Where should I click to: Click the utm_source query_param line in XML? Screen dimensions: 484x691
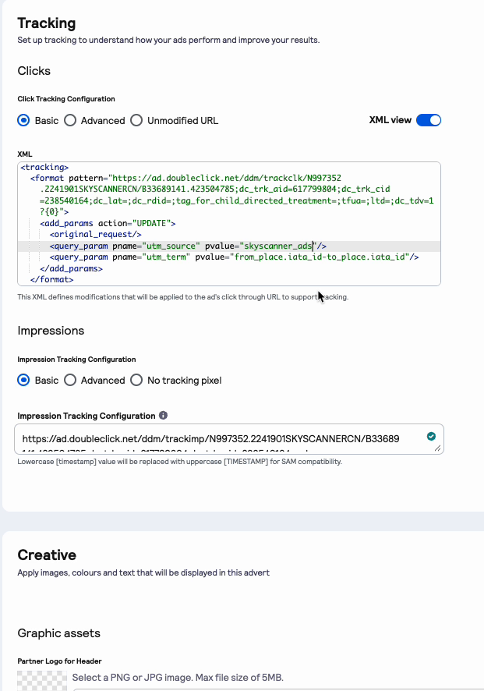pos(188,246)
